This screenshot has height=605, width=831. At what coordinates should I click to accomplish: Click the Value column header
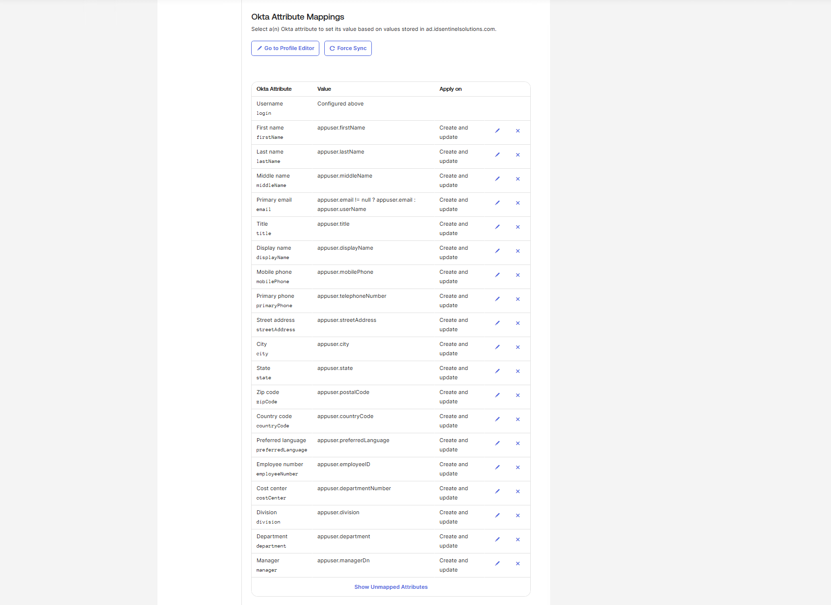(324, 89)
